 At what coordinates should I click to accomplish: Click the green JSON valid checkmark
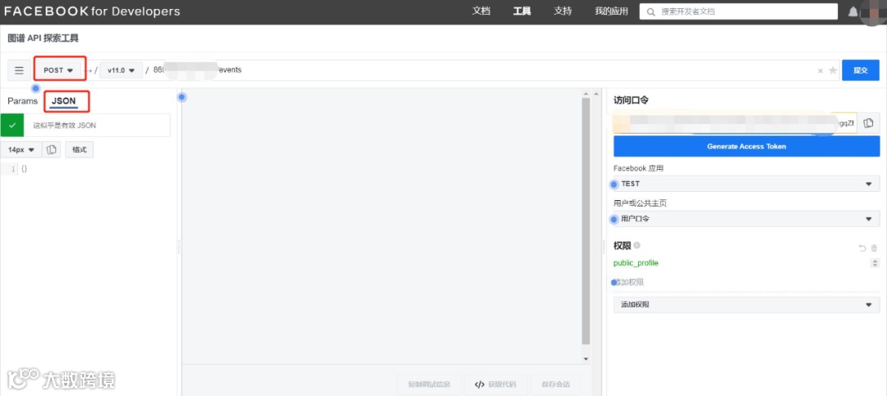coord(12,125)
